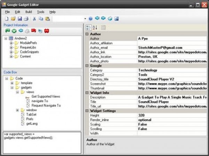Click the Paste clipboard icon

(47, 18)
